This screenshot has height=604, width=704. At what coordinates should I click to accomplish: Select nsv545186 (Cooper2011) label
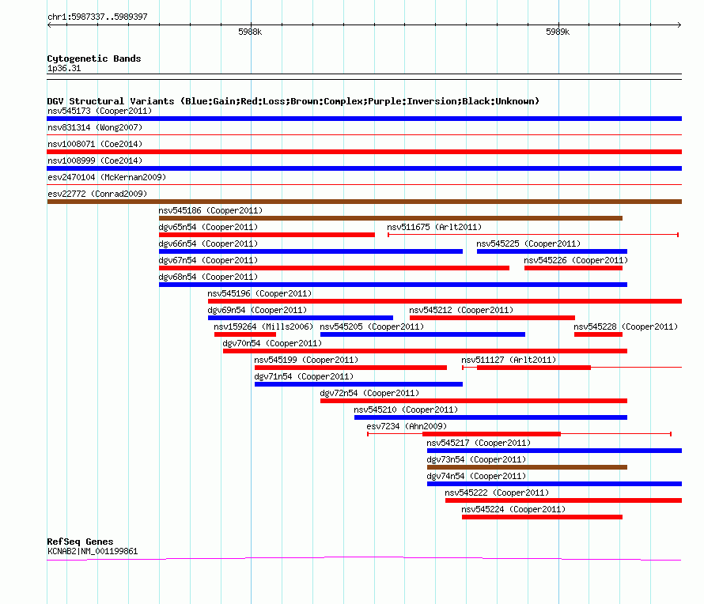click(x=210, y=210)
